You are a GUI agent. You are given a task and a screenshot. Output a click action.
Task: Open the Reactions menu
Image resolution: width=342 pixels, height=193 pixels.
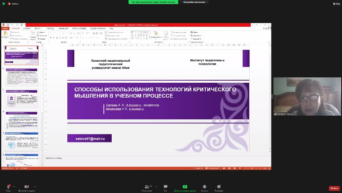(219, 187)
